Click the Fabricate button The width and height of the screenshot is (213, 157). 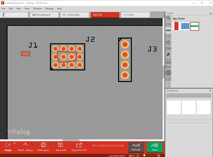(136, 147)
